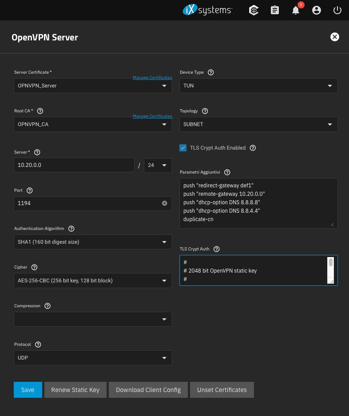349x416 pixels.
Task: Click the Save button
Action: (x=28, y=390)
